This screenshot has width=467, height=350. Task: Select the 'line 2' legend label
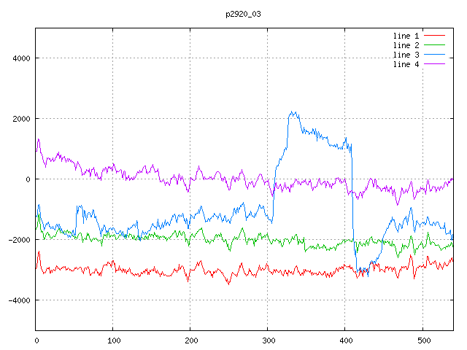pos(406,45)
